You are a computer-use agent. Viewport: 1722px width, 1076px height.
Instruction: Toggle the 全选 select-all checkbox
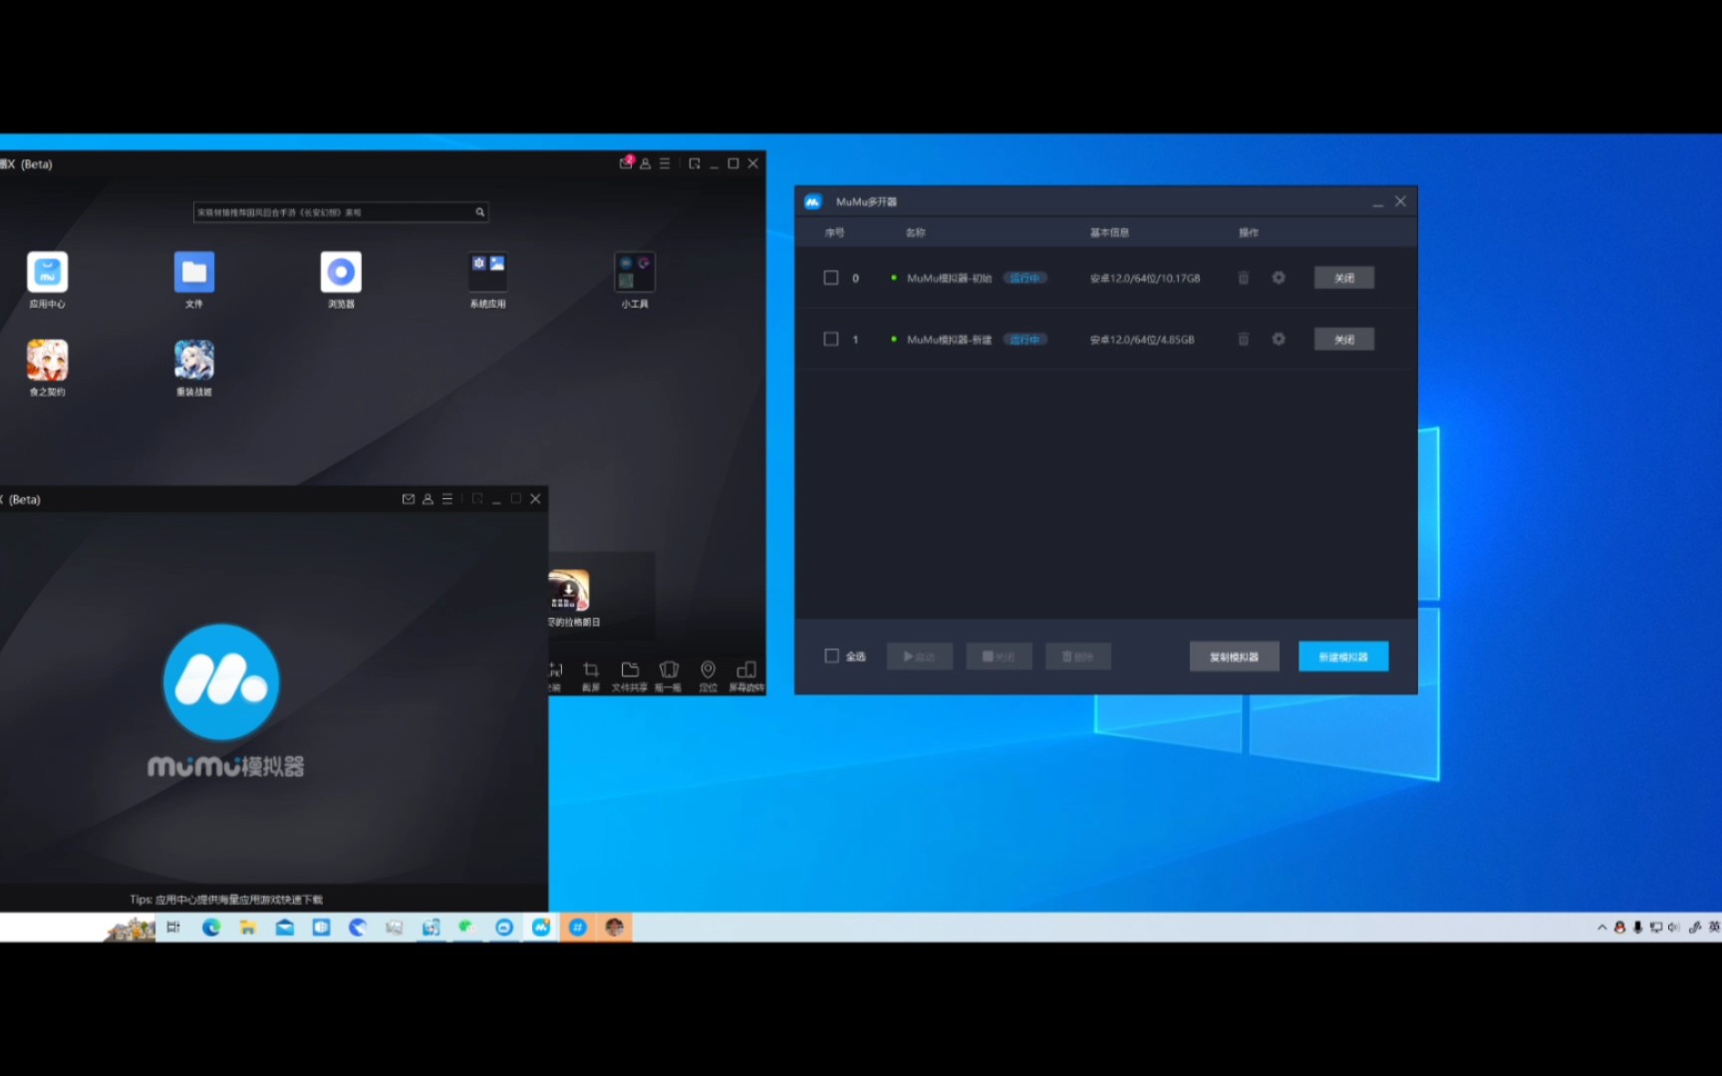(831, 656)
